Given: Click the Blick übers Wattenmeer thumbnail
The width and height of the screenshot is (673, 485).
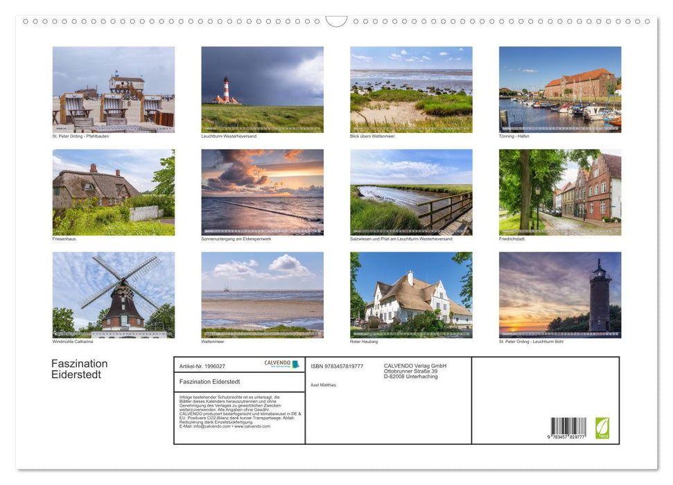Looking at the screenshot, I should click(411, 89).
